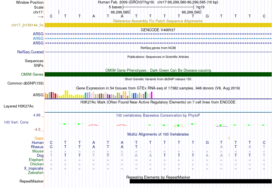The height and width of the screenshot is (188, 272).
Task: Select the Mouse alignment row label
Action: 38,151
